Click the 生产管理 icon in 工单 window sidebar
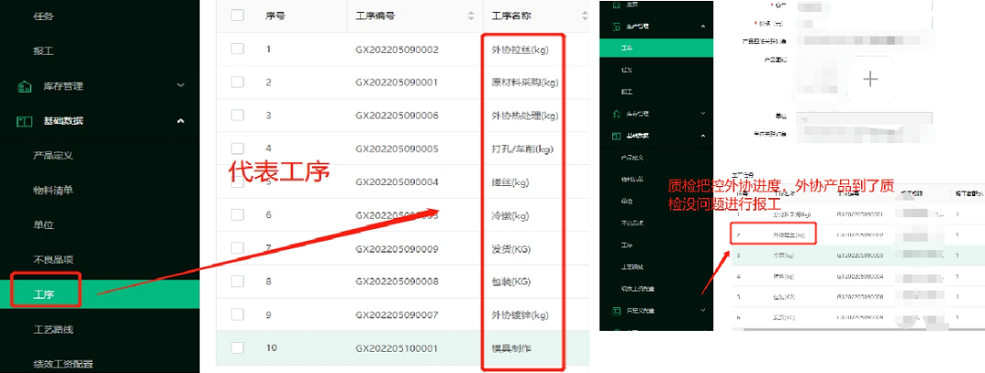 [616, 26]
